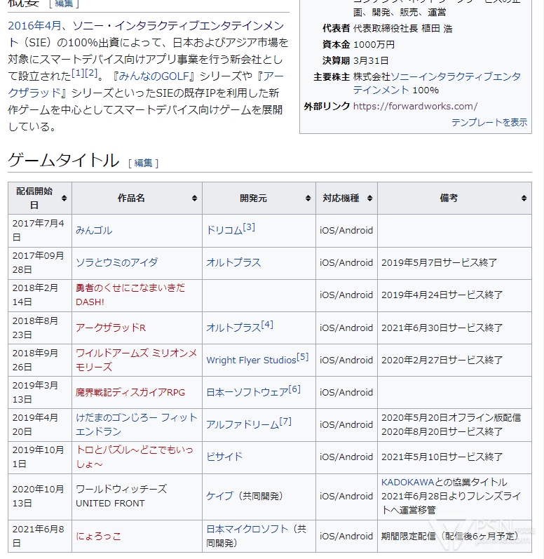Open the みんなのGOLF link

click(x=156, y=76)
